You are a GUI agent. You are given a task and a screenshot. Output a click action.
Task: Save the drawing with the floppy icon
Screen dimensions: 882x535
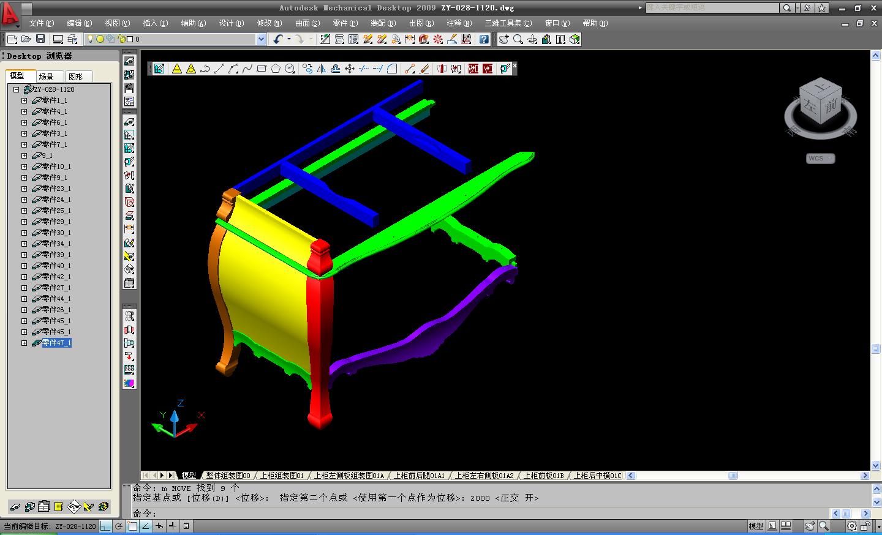pos(40,39)
